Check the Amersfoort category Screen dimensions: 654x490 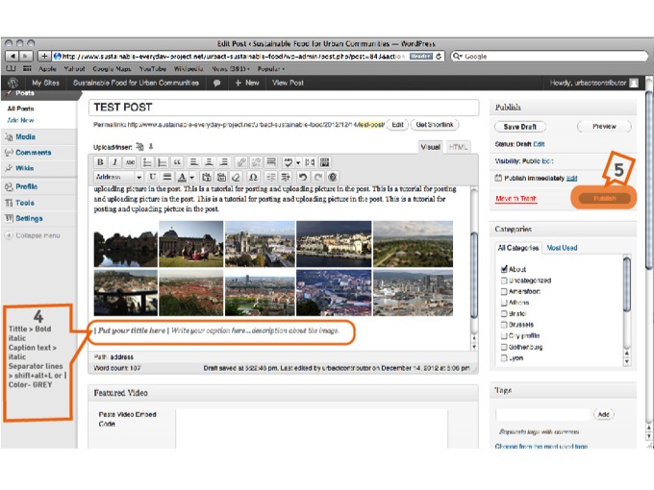(x=504, y=291)
